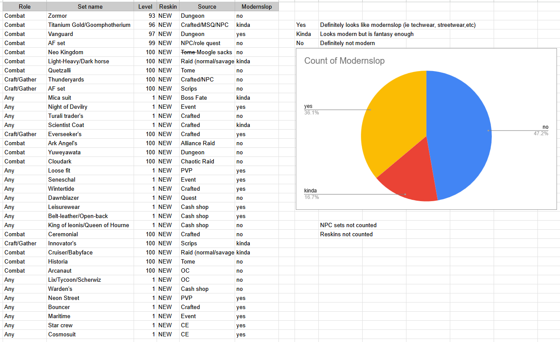The height and width of the screenshot is (342, 560).
Task: Select the Loose fit cell
Action: coord(90,170)
